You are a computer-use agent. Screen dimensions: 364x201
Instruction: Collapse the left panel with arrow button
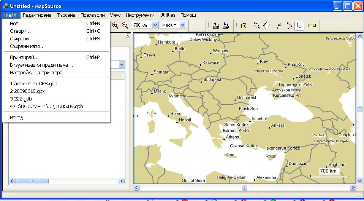click(128, 36)
